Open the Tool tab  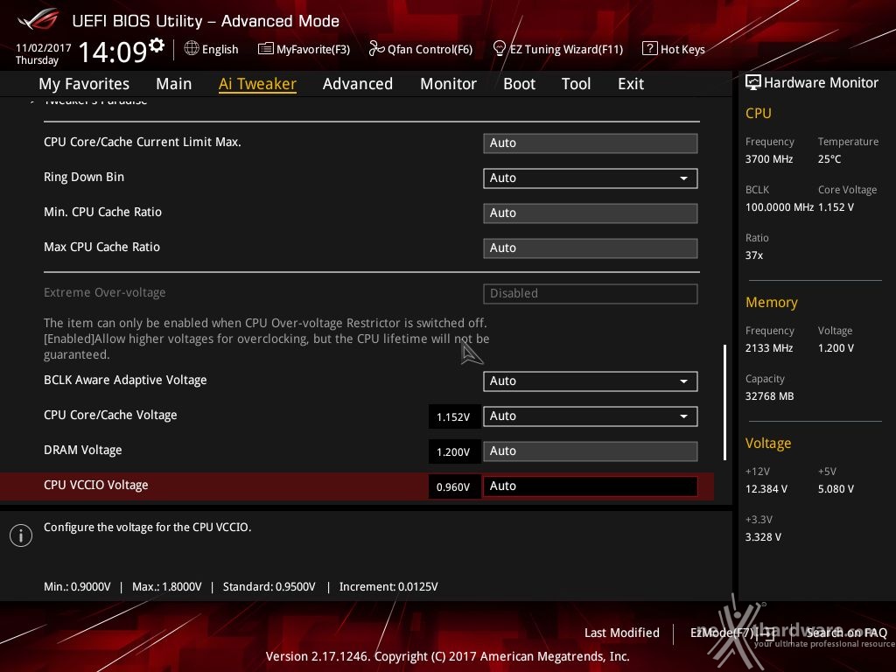[576, 84]
